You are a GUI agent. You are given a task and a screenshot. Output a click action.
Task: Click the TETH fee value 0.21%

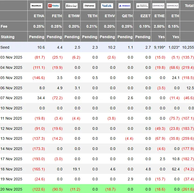point(92,26)
